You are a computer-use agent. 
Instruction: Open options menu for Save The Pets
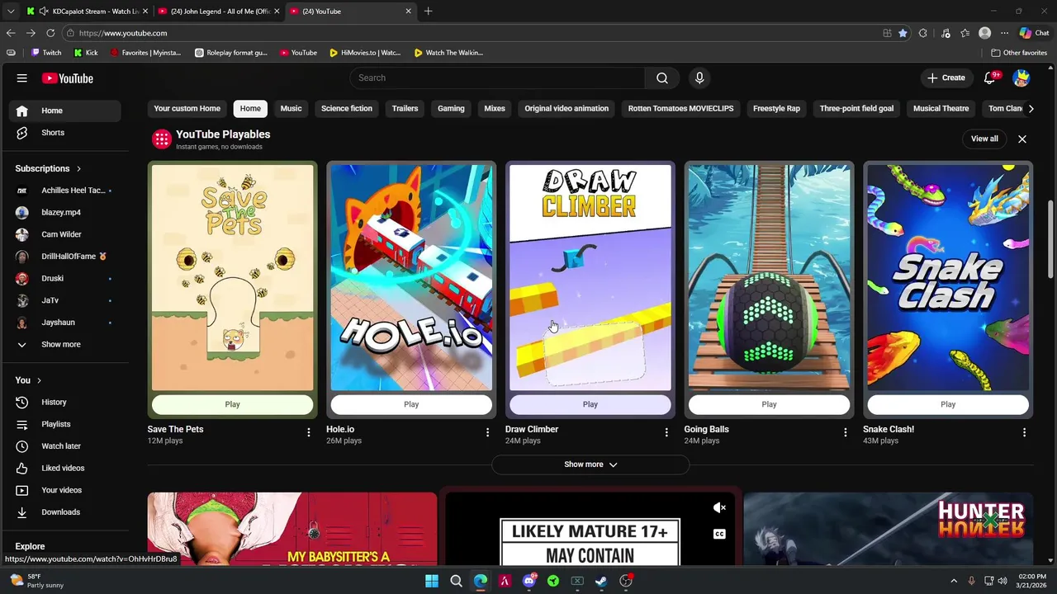coord(309,432)
